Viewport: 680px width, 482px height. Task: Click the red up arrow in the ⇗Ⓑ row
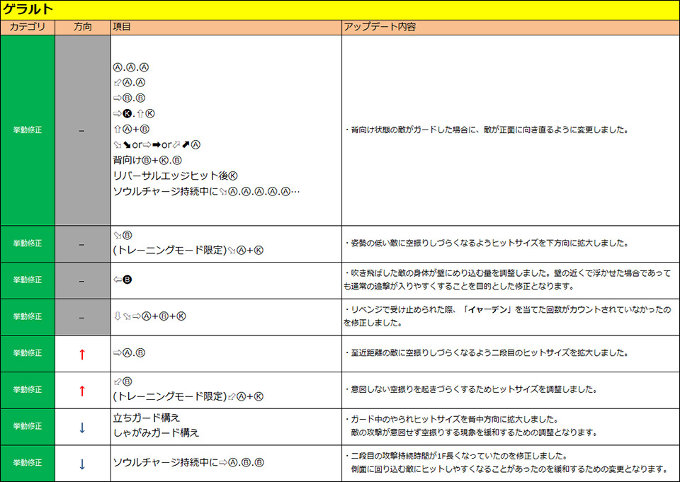click(x=82, y=391)
